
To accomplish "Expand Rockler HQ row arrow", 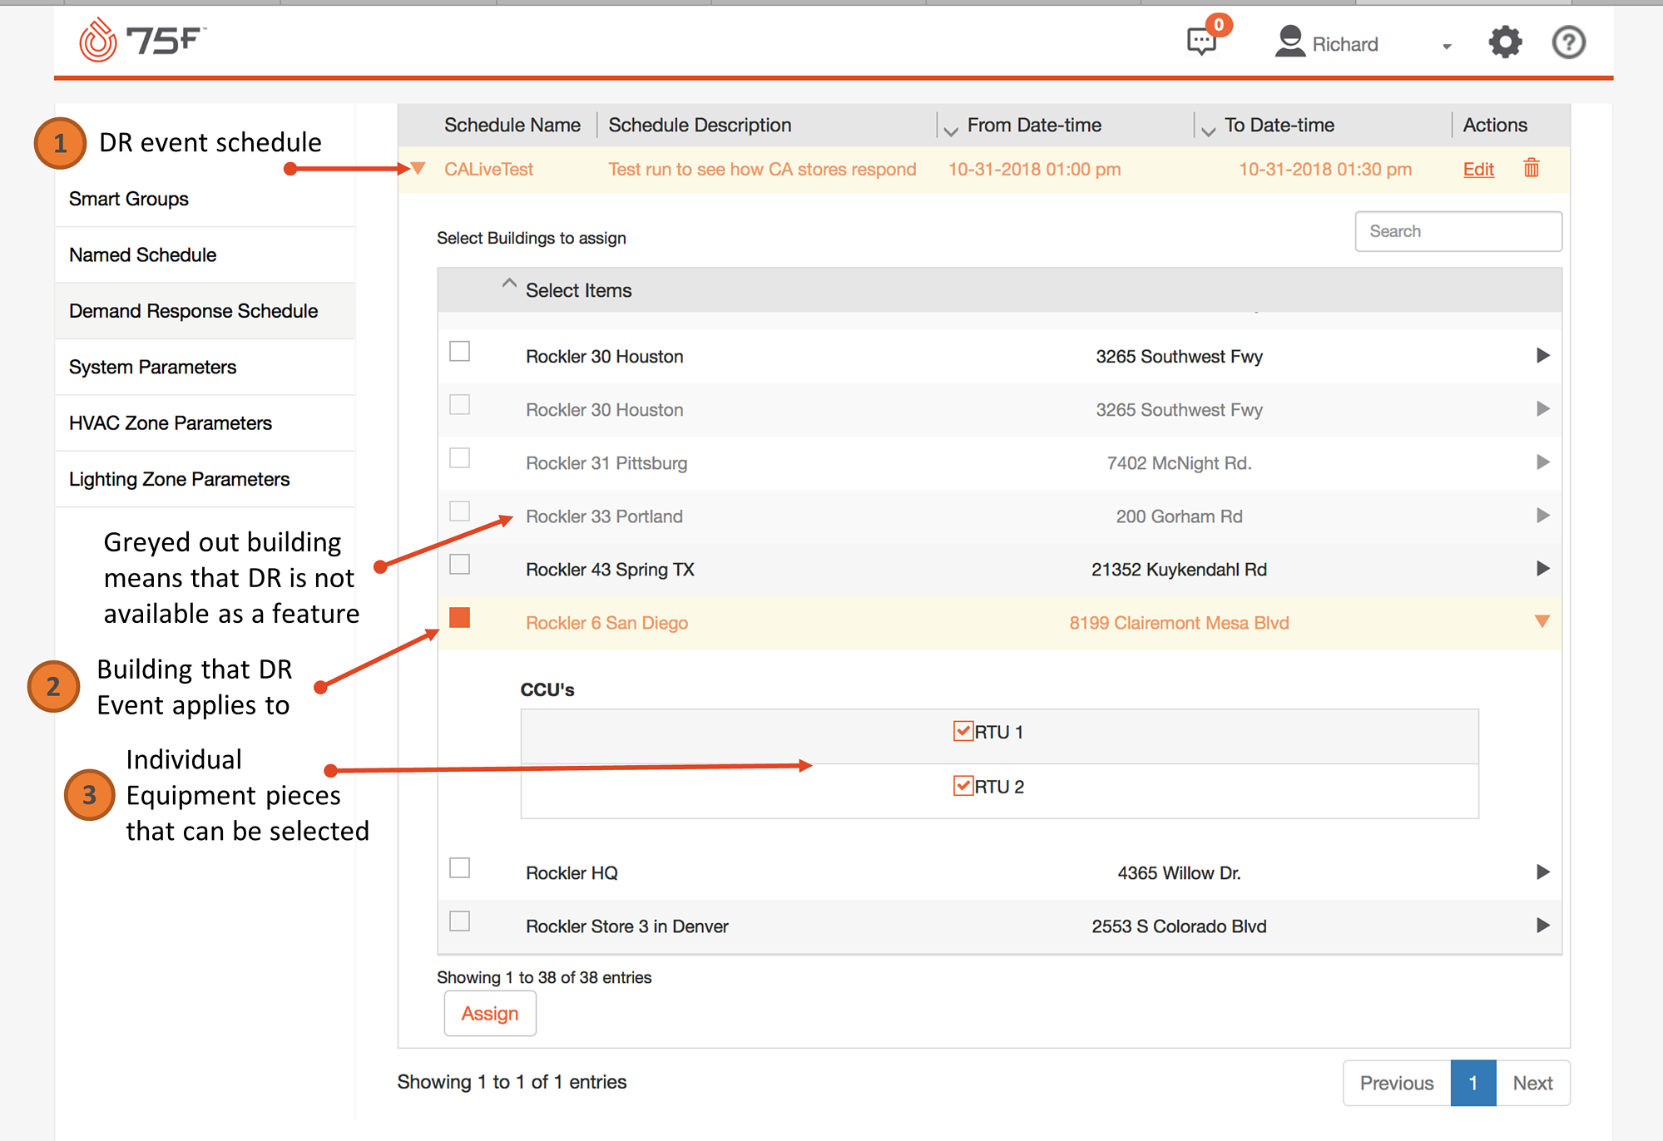I will 1542,872.
